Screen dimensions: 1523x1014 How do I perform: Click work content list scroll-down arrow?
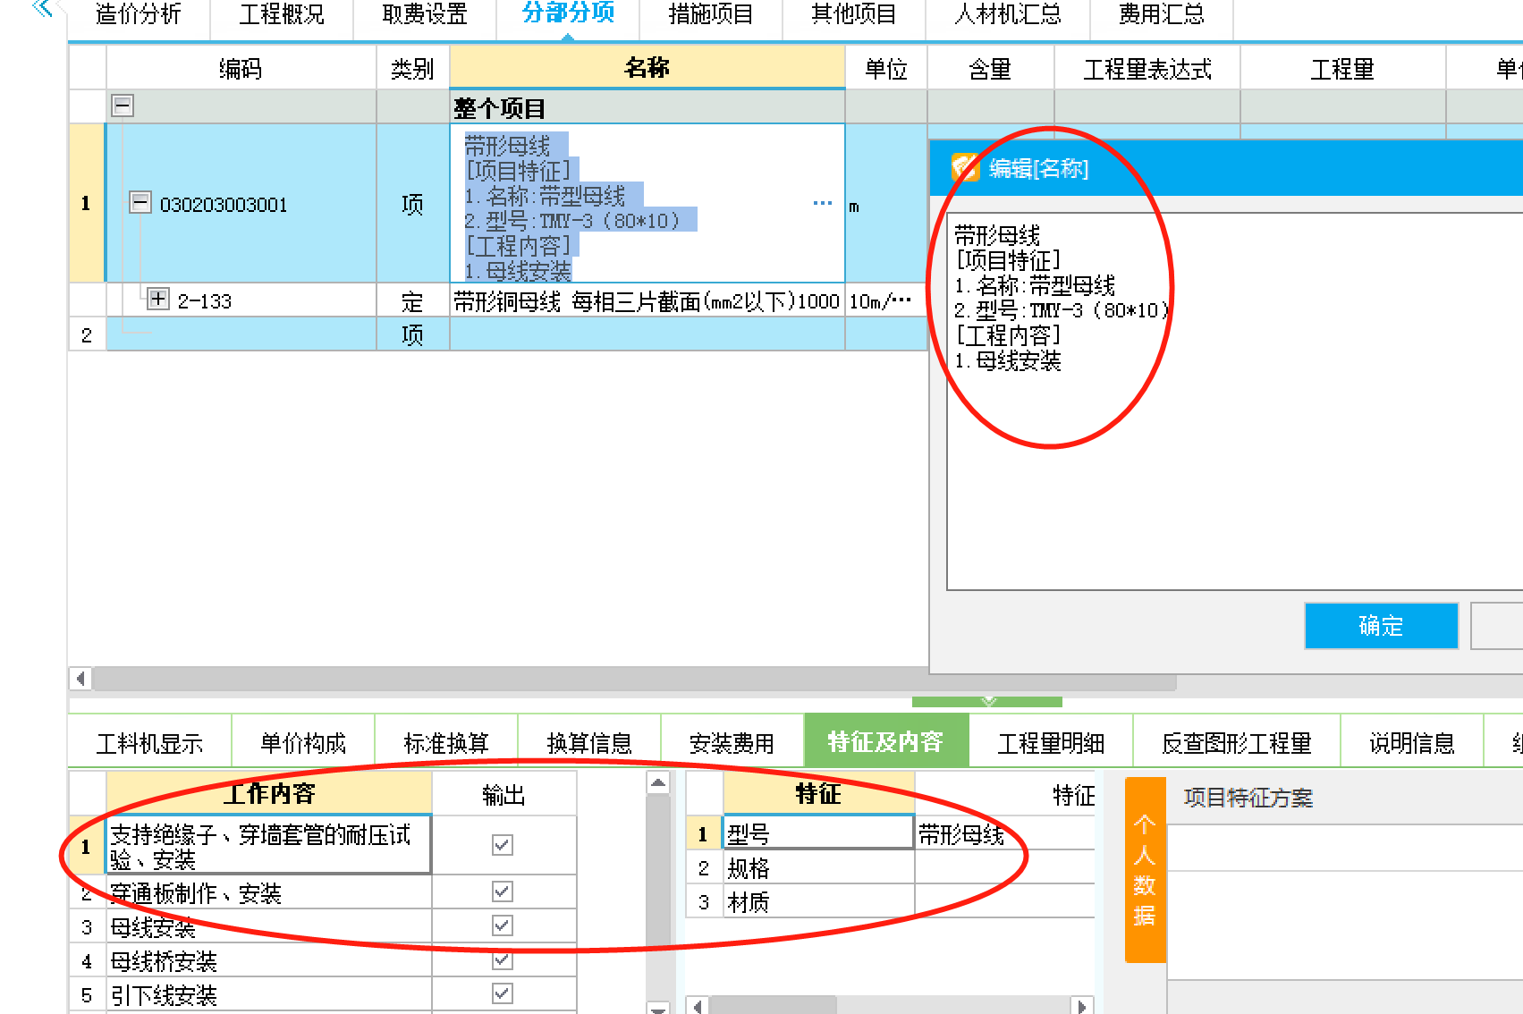tap(658, 1008)
